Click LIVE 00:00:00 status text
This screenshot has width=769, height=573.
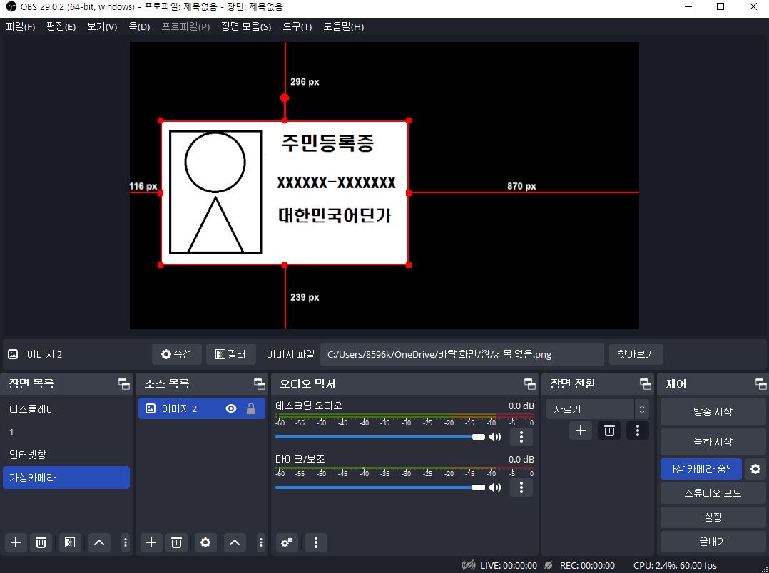pyautogui.click(x=508, y=565)
